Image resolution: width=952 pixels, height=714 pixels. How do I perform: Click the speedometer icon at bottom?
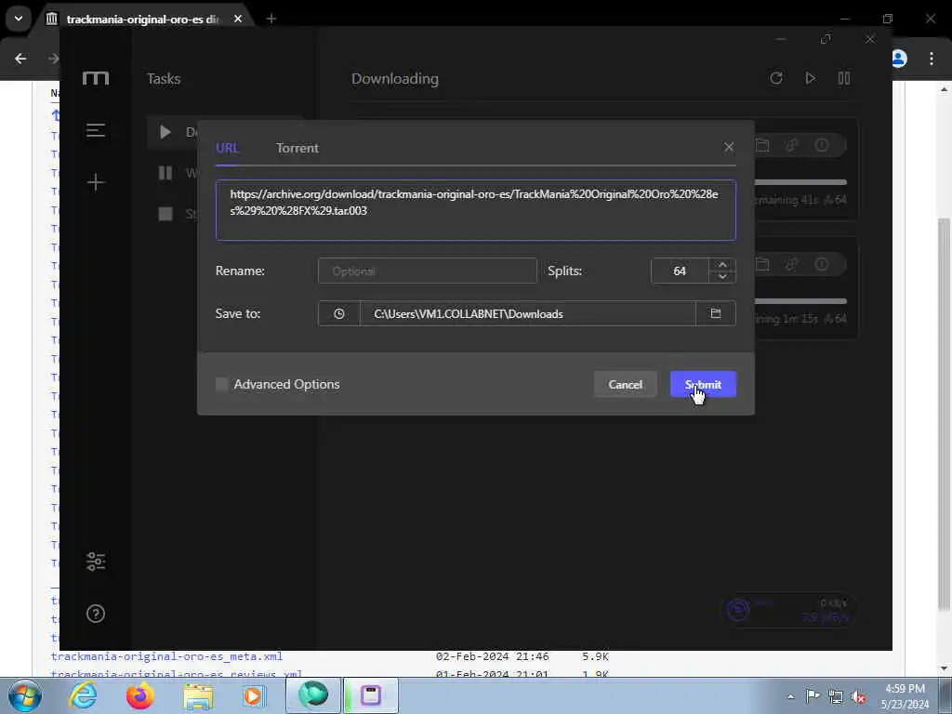click(738, 609)
